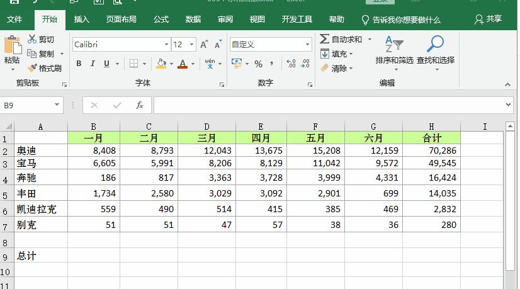Cancel formula entry X icon
520x289 pixels.
94,105
